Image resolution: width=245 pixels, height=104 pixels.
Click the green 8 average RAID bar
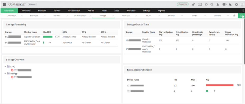click(207, 91)
